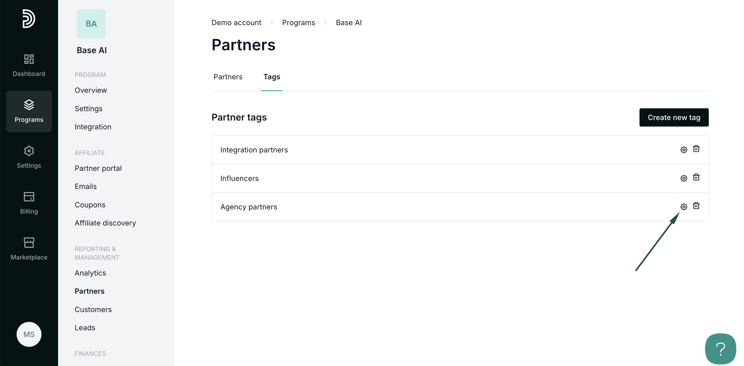This screenshot has height=366, width=744.
Task: Open Partner portal page
Action: (x=98, y=168)
